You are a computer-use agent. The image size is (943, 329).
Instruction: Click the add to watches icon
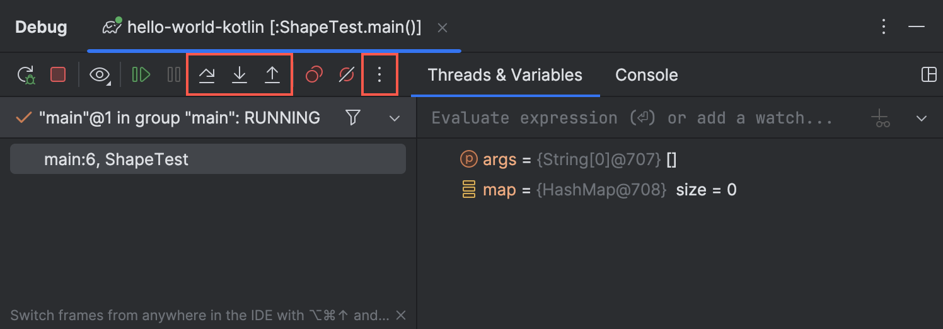(882, 118)
